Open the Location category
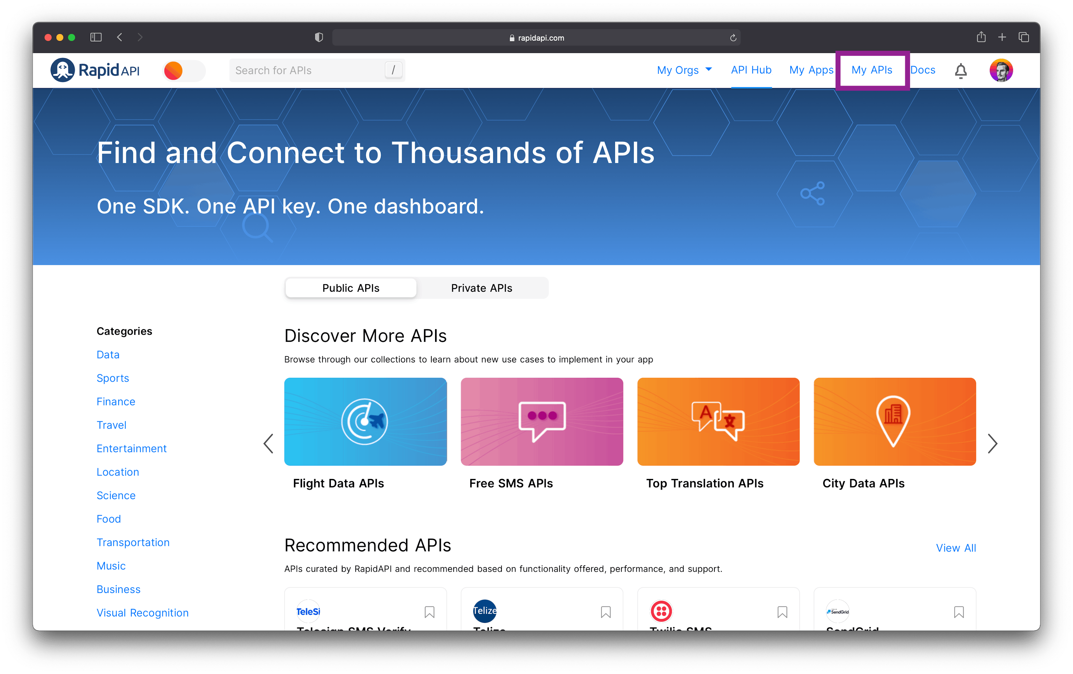 pos(118,472)
